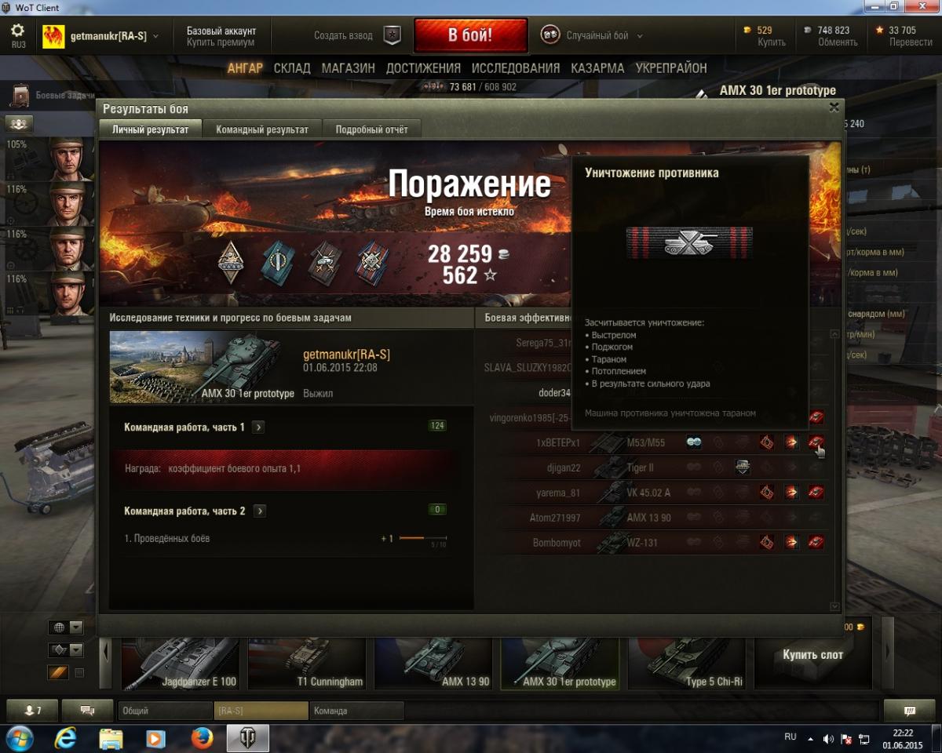Open the МАГАЗИН menu
Screen dimensions: 942x753
pos(348,68)
